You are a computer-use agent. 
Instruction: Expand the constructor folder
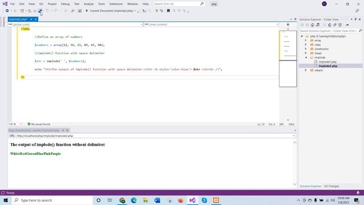coord(306,49)
